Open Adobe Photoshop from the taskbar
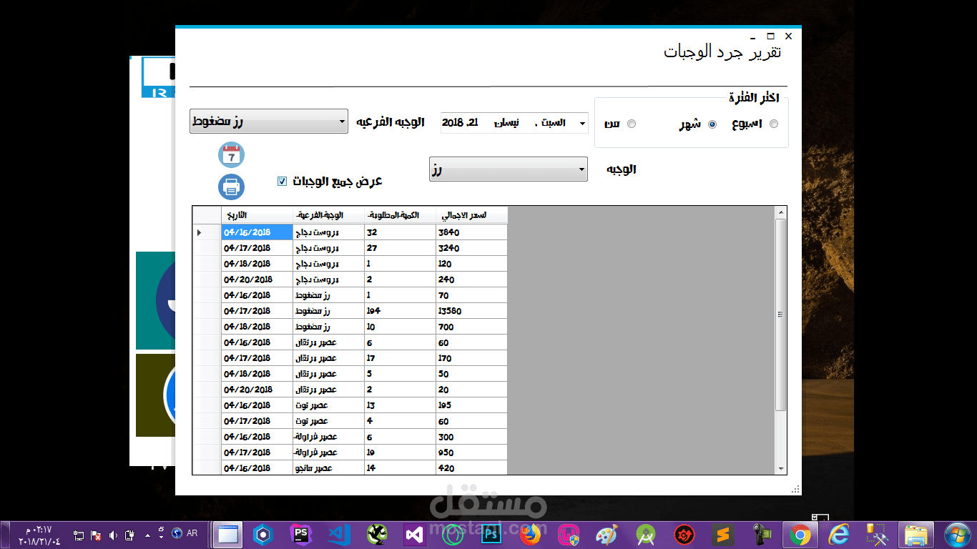This screenshot has width=977, height=549. point(491,535)
